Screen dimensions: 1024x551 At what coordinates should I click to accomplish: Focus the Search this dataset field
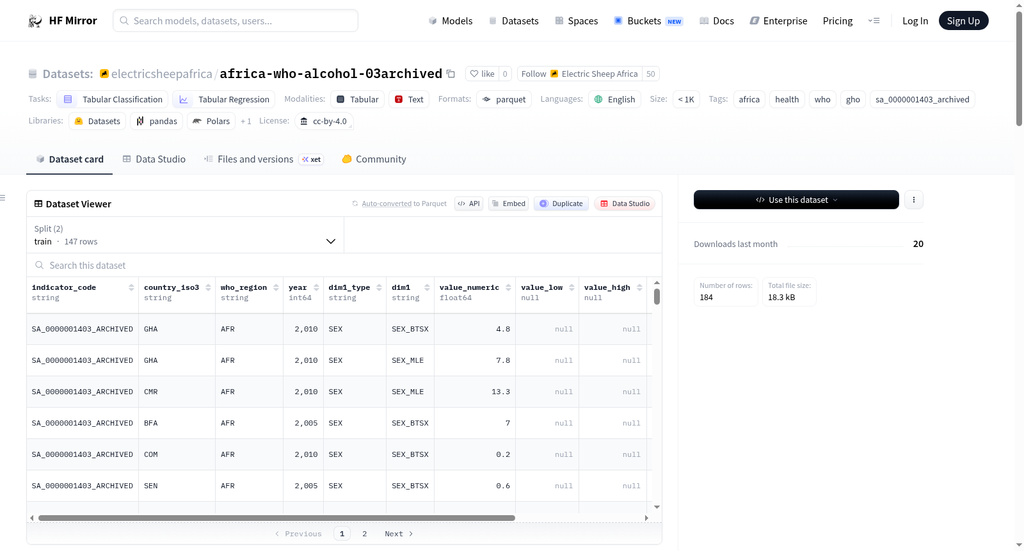[x=344, y=265]
